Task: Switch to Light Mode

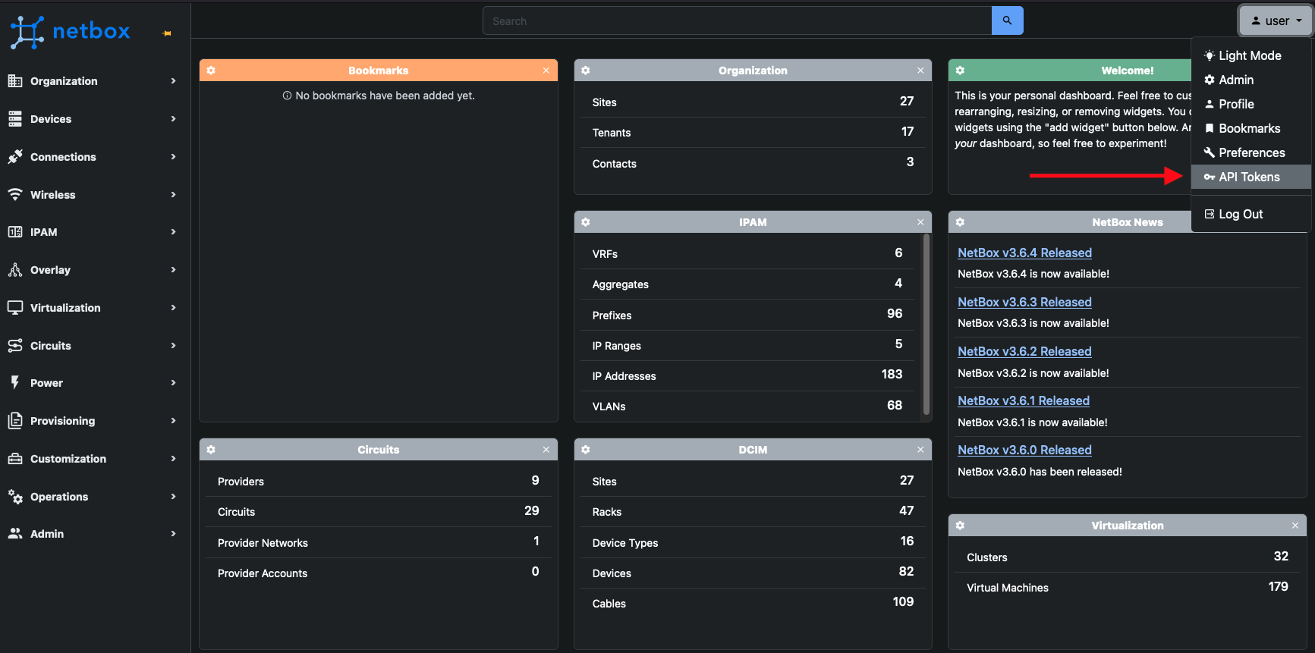Action: (1251, 55)
